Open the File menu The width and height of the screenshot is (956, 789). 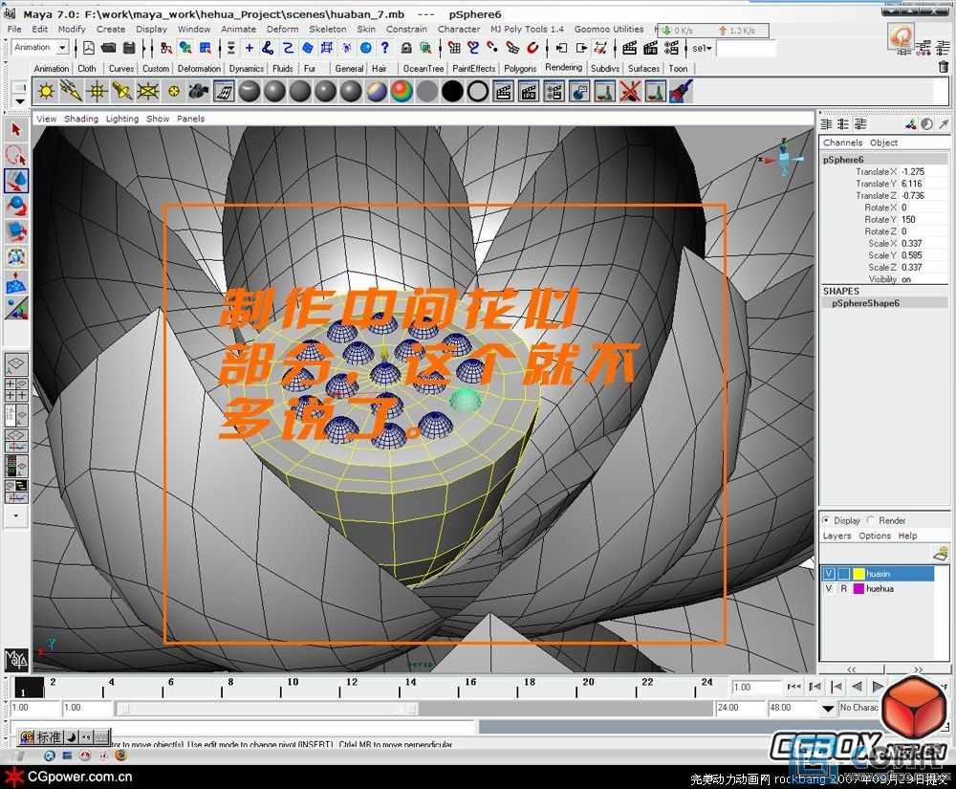14,29
